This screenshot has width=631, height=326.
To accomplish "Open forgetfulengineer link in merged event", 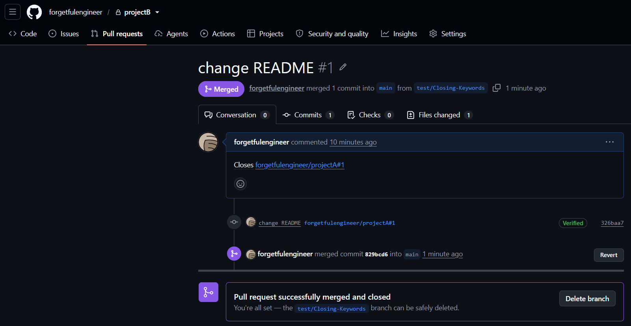I will point(285,254).
